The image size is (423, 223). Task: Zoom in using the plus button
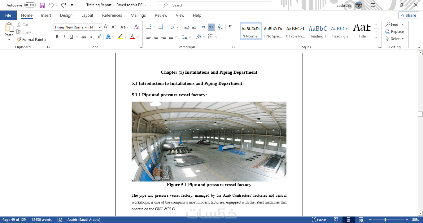(x=407, y=220)
